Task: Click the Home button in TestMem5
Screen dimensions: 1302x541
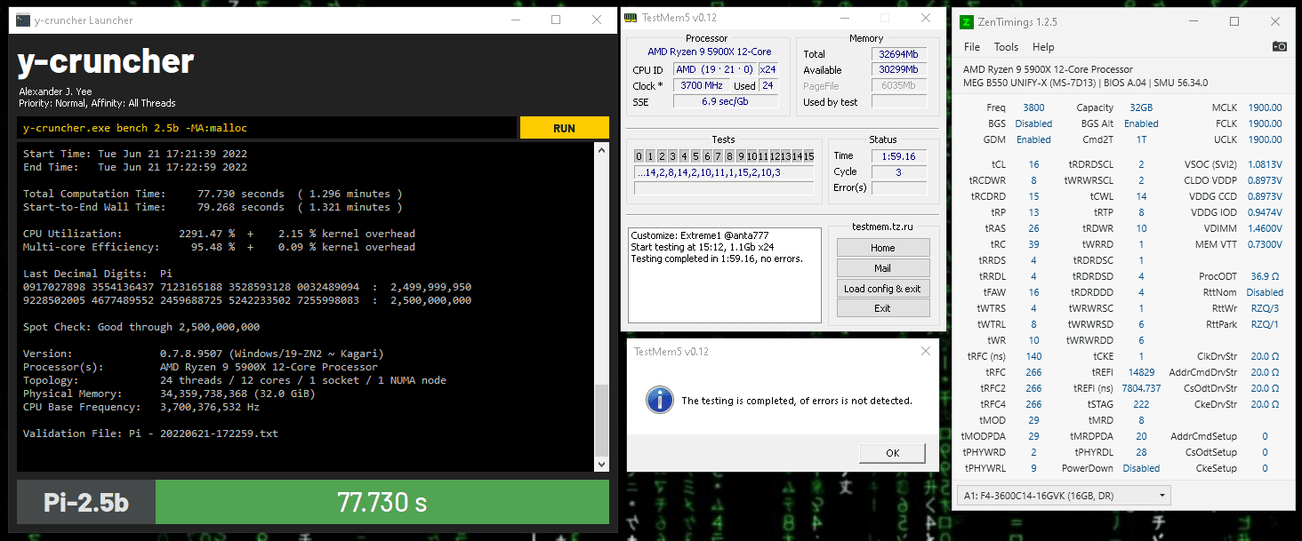Action: (883, 248)
